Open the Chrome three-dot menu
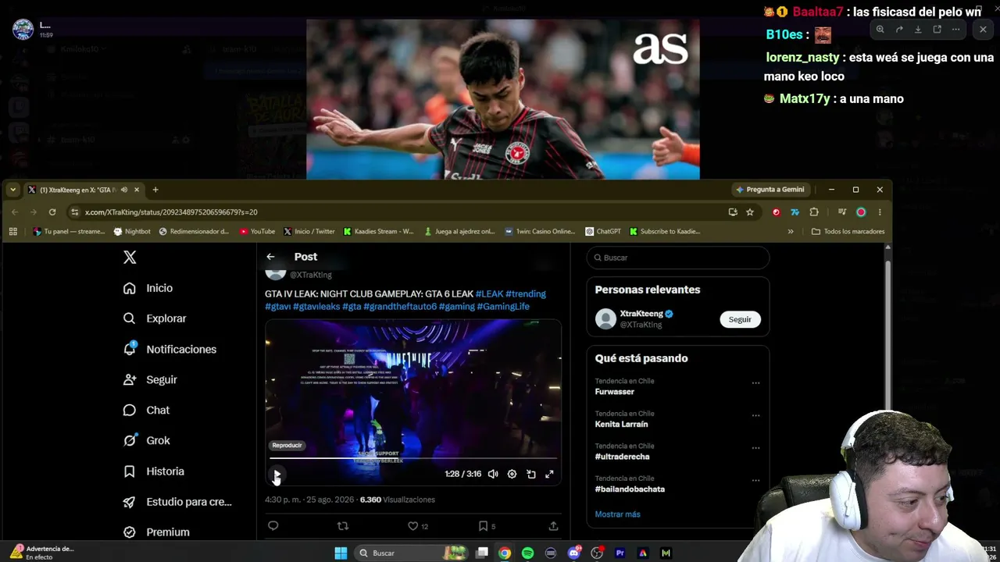The width and height of the screenshot is (1000, 562). click(880, 212)
